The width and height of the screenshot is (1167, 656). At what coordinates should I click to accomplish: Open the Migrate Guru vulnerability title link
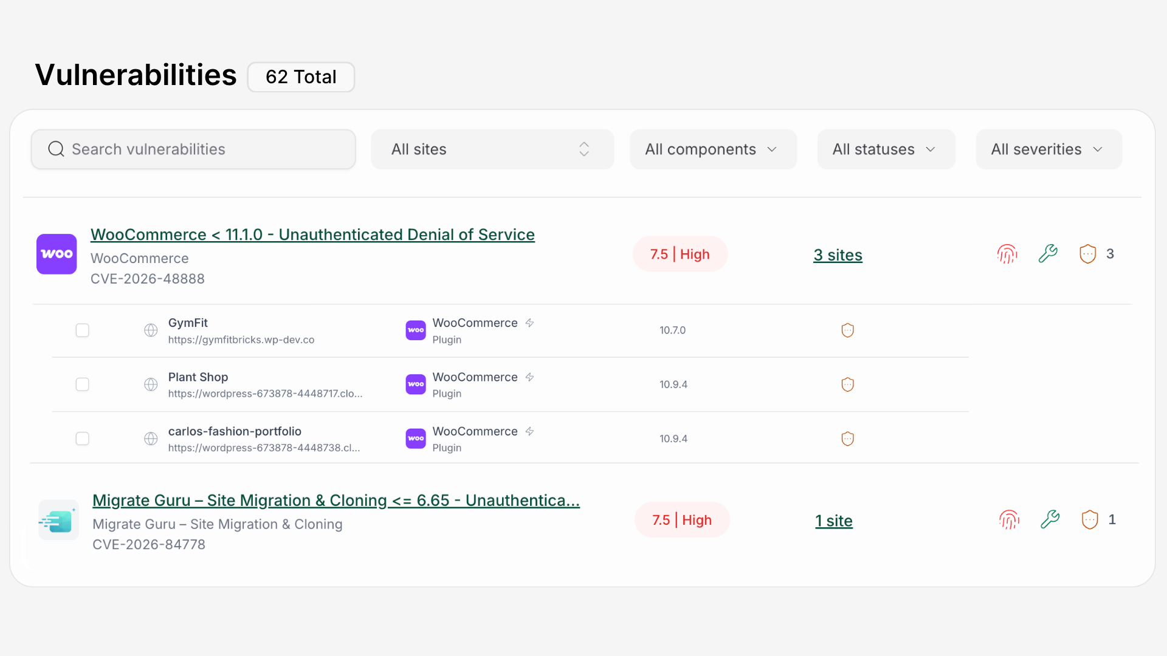click(336, 501)
